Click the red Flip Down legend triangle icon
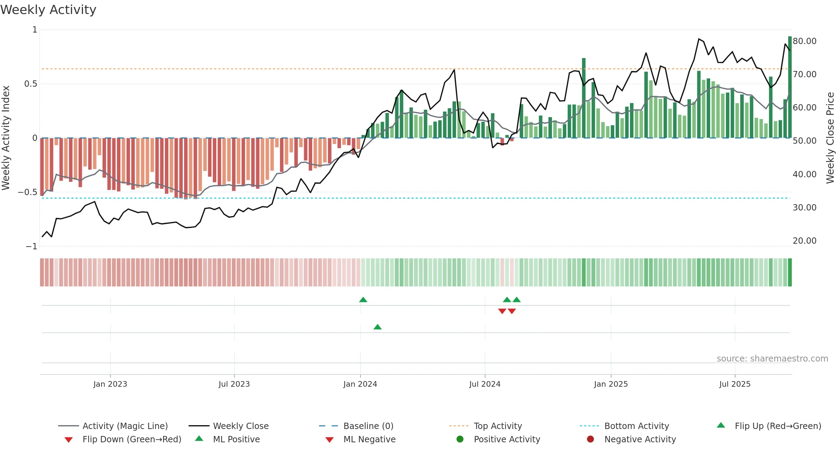Screen dimensions: 840x472 tap(69, 440)
